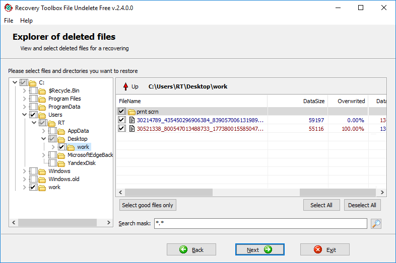
Task: Sort by the FileName column header
Action: coord(191,101)
